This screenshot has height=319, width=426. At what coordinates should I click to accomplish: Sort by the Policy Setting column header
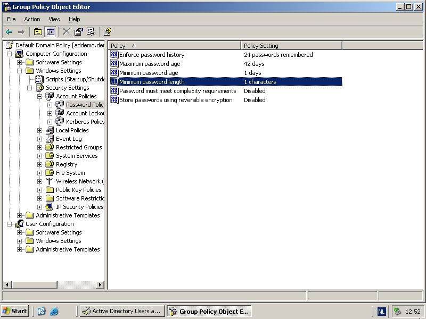291,46
